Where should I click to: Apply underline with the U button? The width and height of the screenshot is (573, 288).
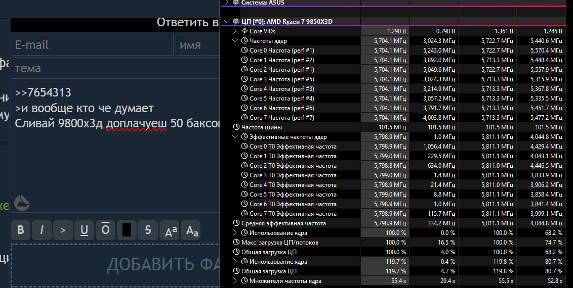[84, 230]
